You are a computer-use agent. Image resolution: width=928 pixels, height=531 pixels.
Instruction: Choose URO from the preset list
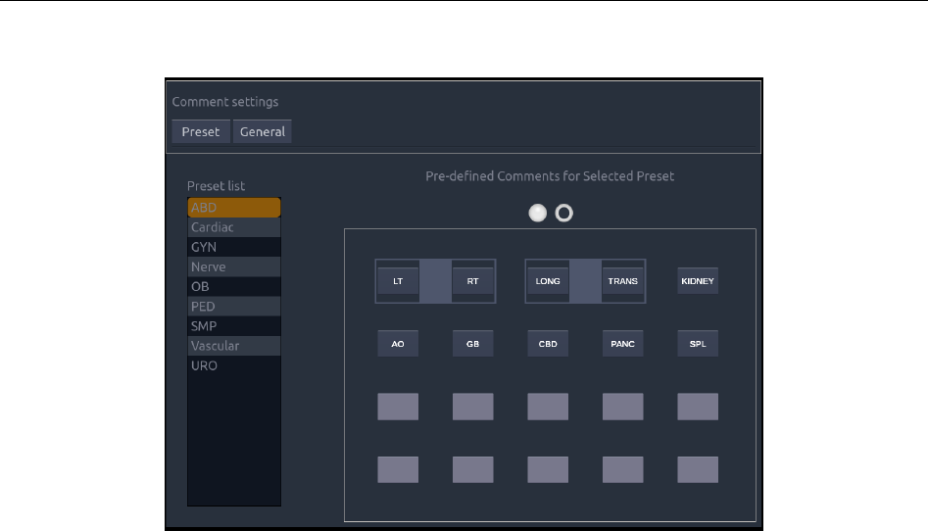pyautogui.click(x=234, y=365)
